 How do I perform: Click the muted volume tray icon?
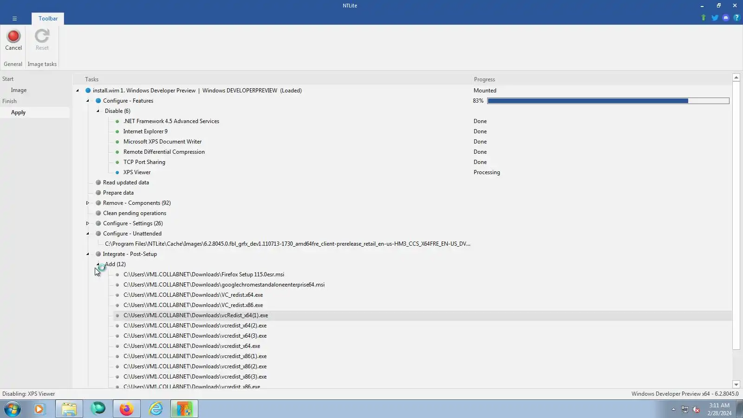[696, 409]
